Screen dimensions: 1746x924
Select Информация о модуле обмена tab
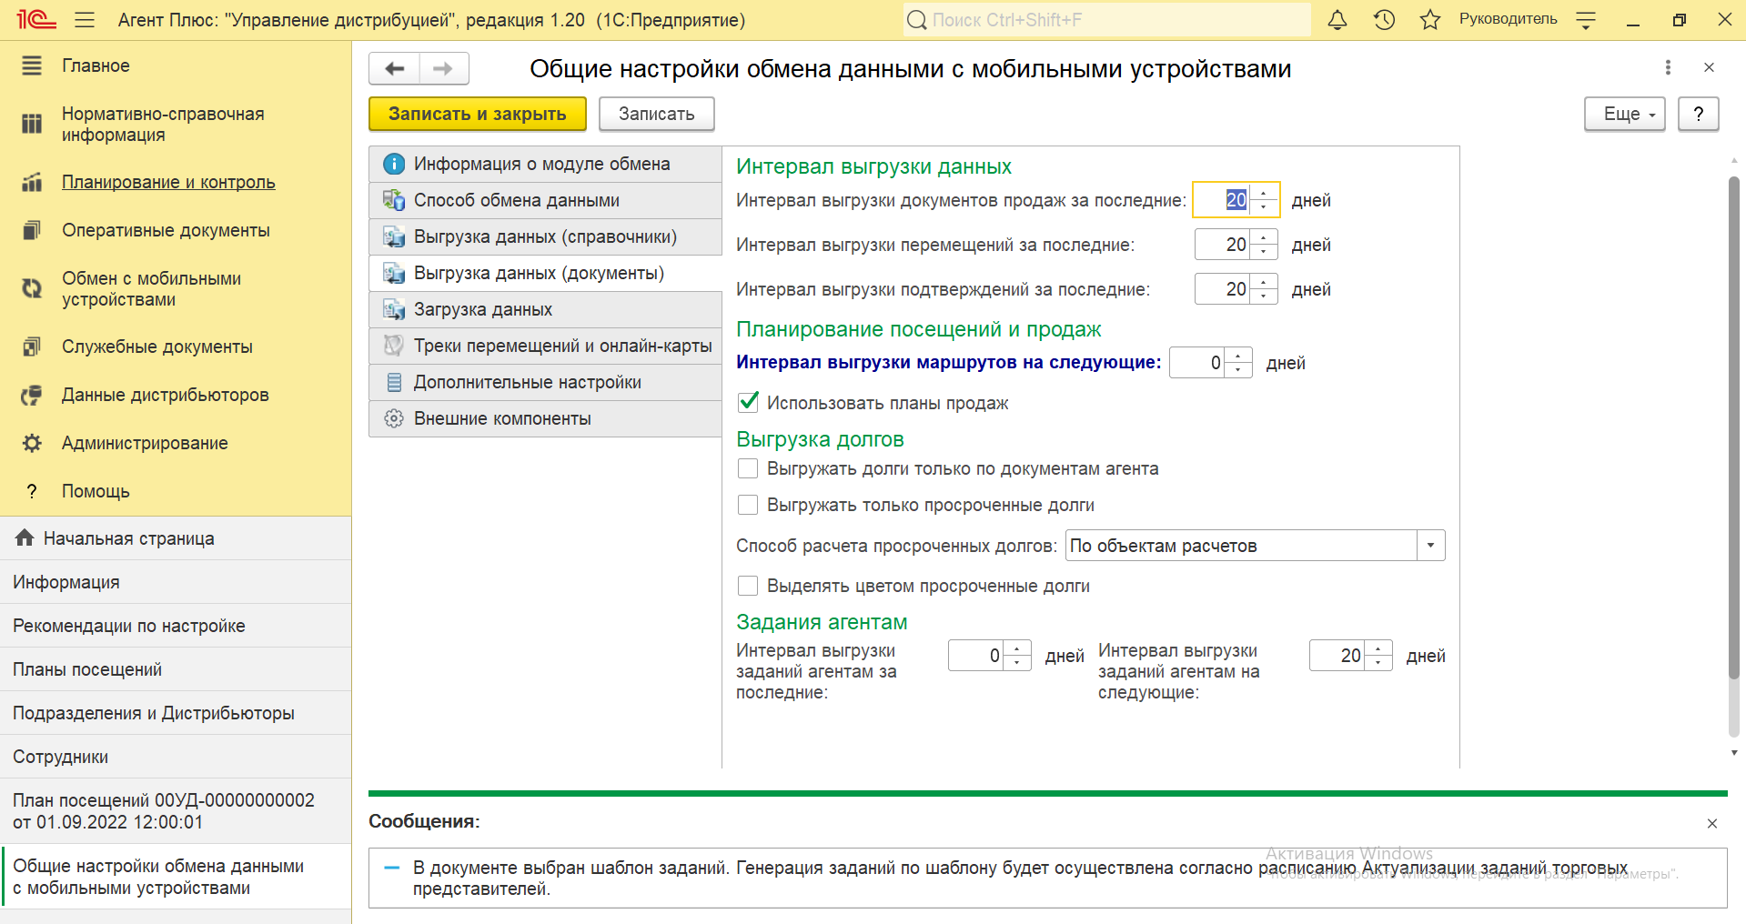click(545, 164)
